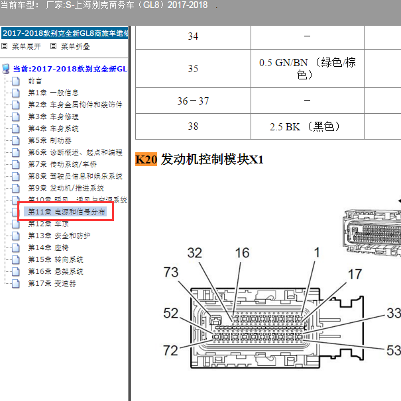
Task: Click the computer icon beside 当前:2017-2018
Action: click(x=6, y=69)
